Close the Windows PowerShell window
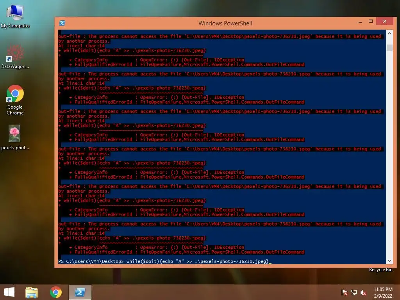The width and height of the screenshot is (400, 300). [385, 21]
